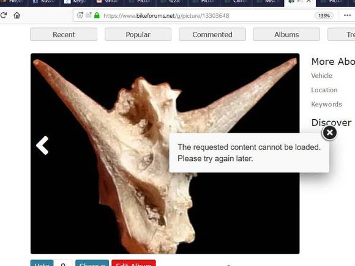Open the Albums gallery section
355x266 pixels.
(286, 34)
